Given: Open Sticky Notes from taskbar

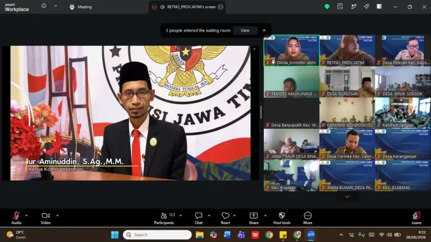Looking at the screenshot, I should 283,235.
